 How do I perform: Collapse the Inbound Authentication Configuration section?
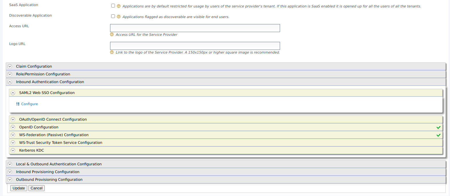click(x=10, y=82)
